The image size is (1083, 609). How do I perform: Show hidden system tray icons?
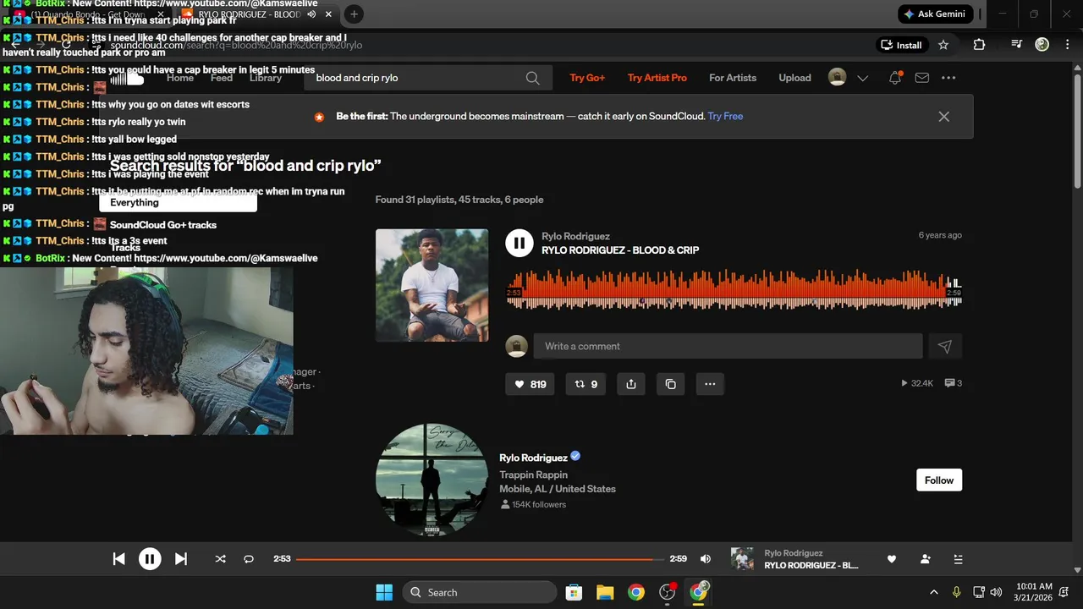click(x=934, y=592)
